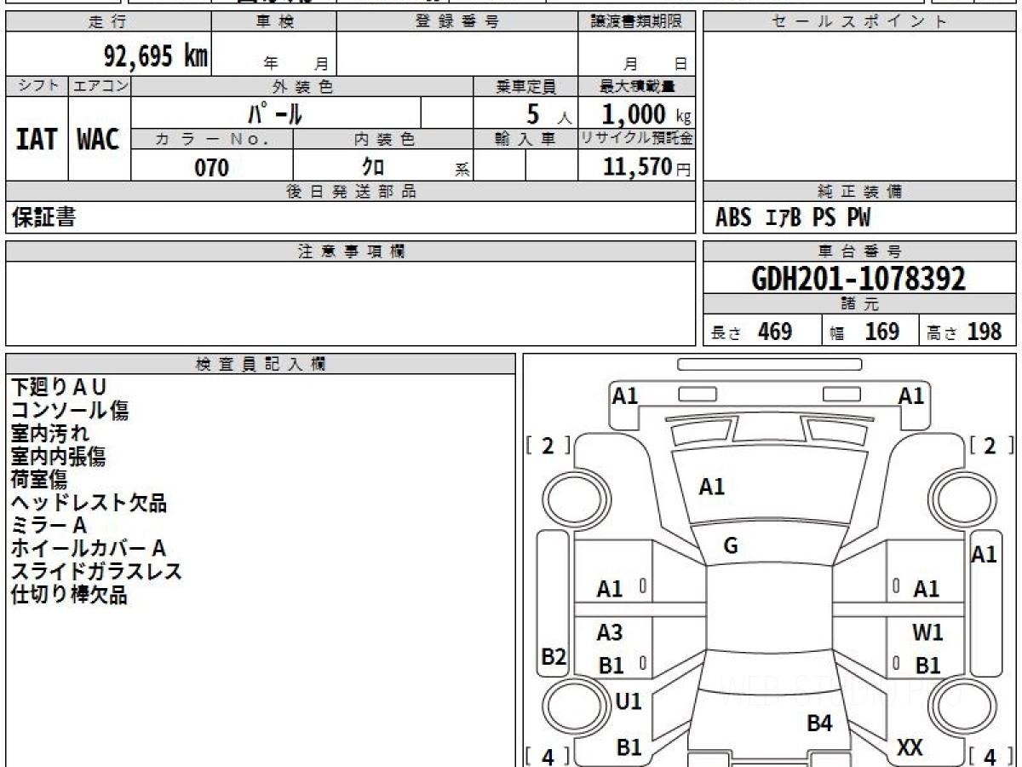Click the 保証書 later-shipped parts entry
1022x767 pixels.
pyautogui.click(x=43, y=217)
